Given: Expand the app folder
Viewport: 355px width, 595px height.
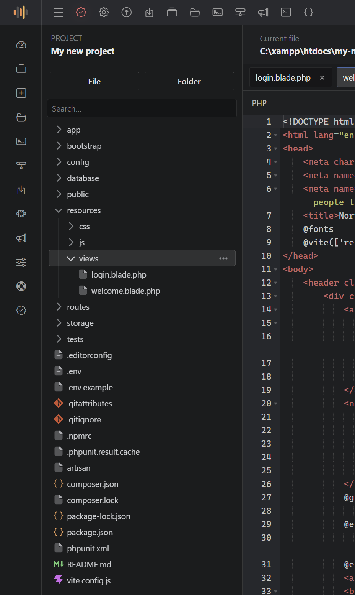Looking at the screenshot, I should click(x=59, y=130).
